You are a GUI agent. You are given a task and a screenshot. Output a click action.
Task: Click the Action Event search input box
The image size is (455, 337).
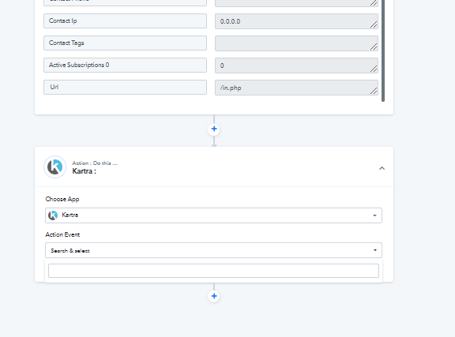click(x=213, y=271)
